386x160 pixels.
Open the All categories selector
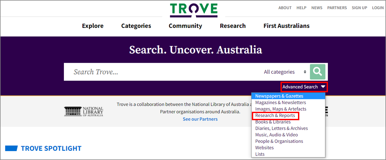pyautogui.click(x=285, y=72)
